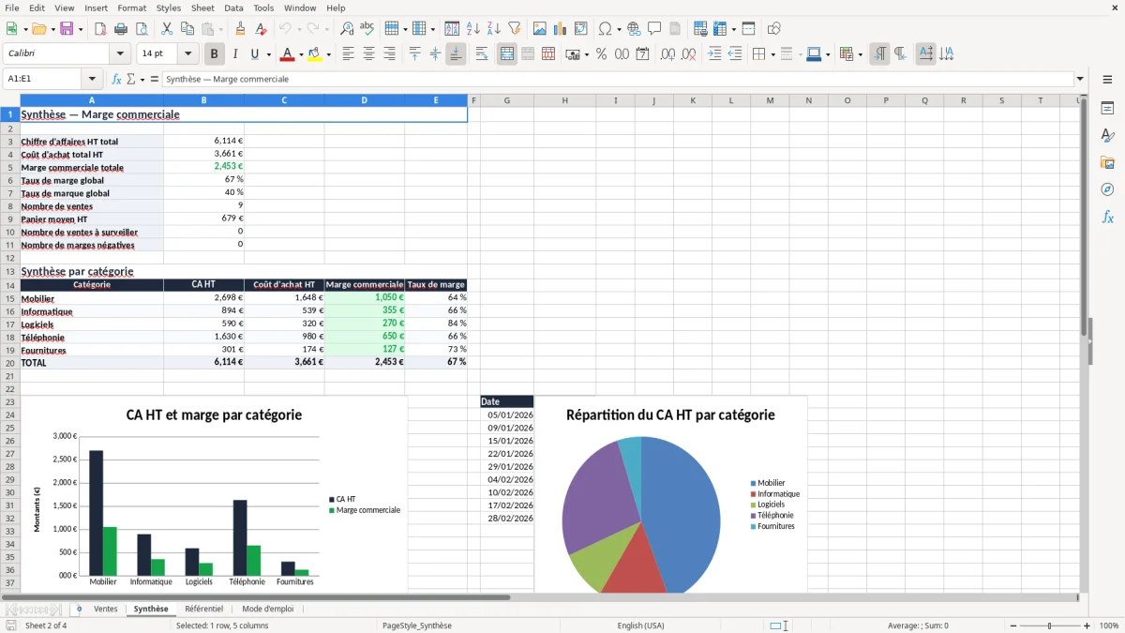Click the Save document icon
1125x633 pixels.
click(x=66, y=29)
